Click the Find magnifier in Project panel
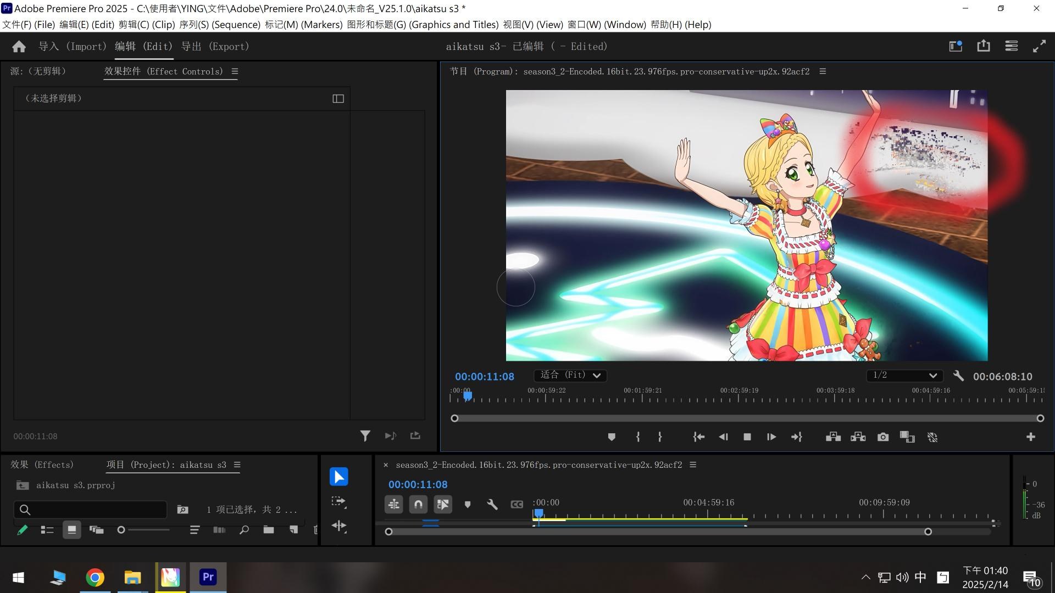Viewport: 1055px width, 593px height. (x=244, y=530)
